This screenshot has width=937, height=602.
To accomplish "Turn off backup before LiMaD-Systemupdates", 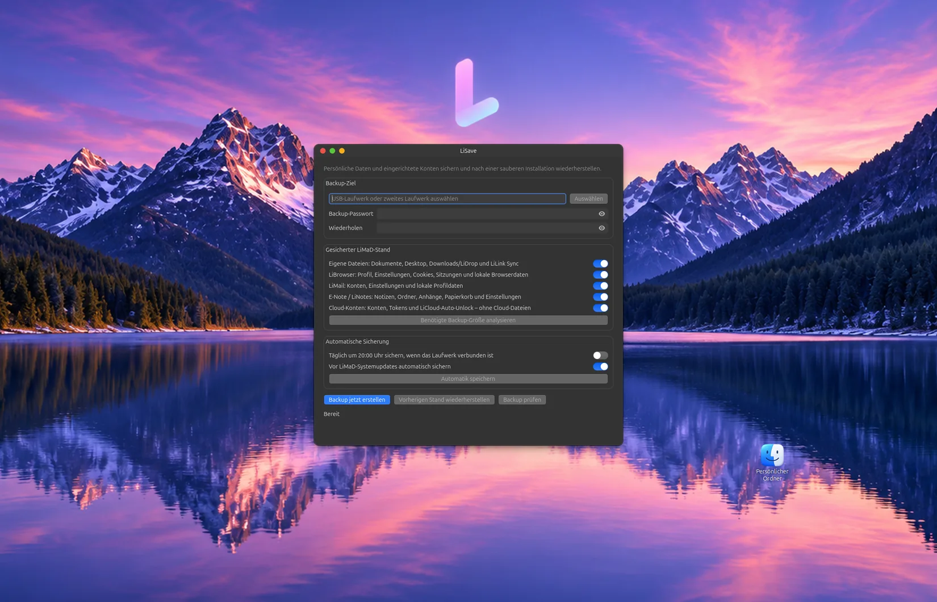I will 600,367.
